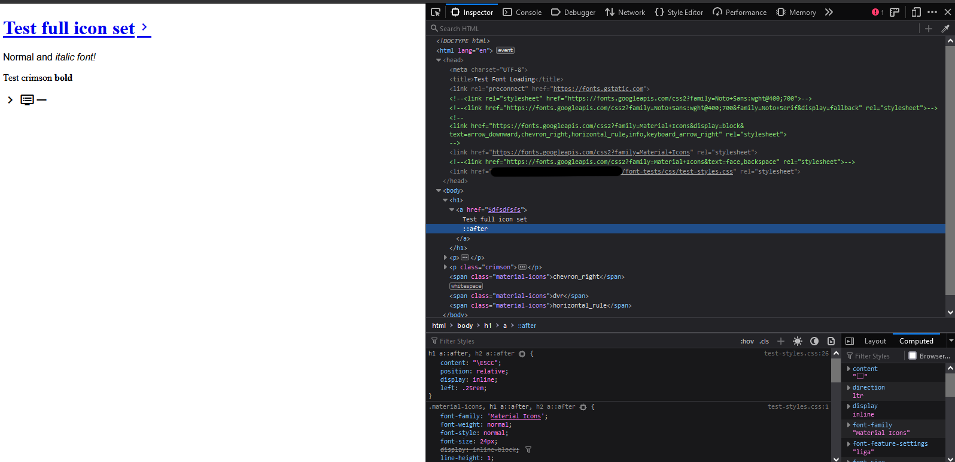Viewport: 955px width, 462px height.
Task: Toggle dark color scheme simulation
Action: click(814, 341)
